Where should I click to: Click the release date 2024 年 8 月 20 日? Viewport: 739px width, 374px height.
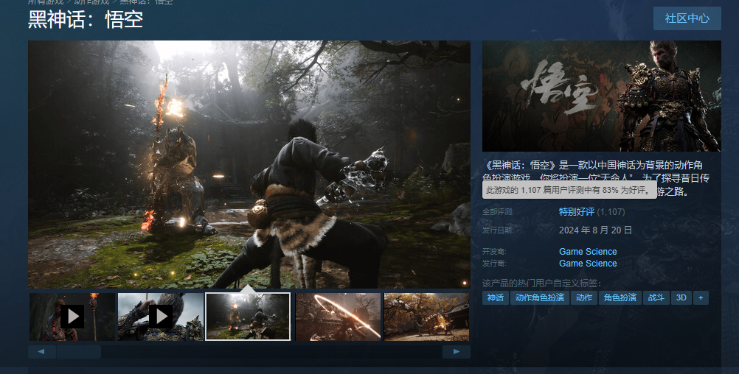[x=596, y=230]
